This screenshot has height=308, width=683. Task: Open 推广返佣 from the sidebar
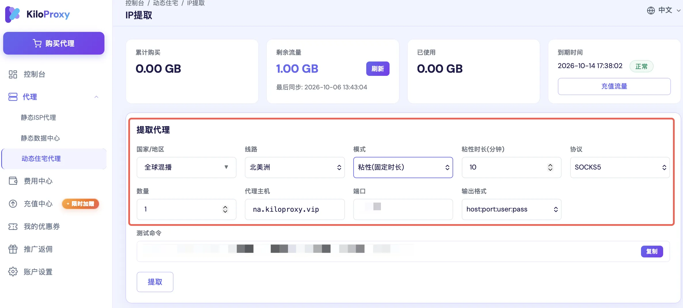coord(38,249)
